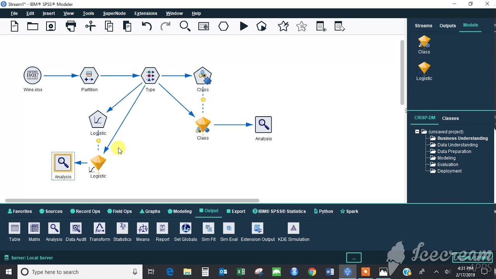This screenshot has width=496, height=279.
Task: Switch to the Outputs manager tab
Action: click(x=448, y=26)
